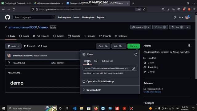Open Firefox downloads panel

(168, 9)
